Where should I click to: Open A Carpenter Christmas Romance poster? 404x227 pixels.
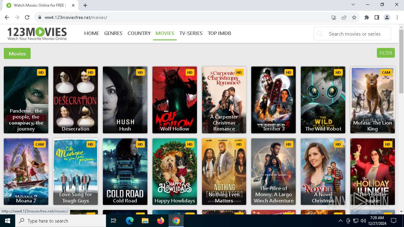pos(224,100)
